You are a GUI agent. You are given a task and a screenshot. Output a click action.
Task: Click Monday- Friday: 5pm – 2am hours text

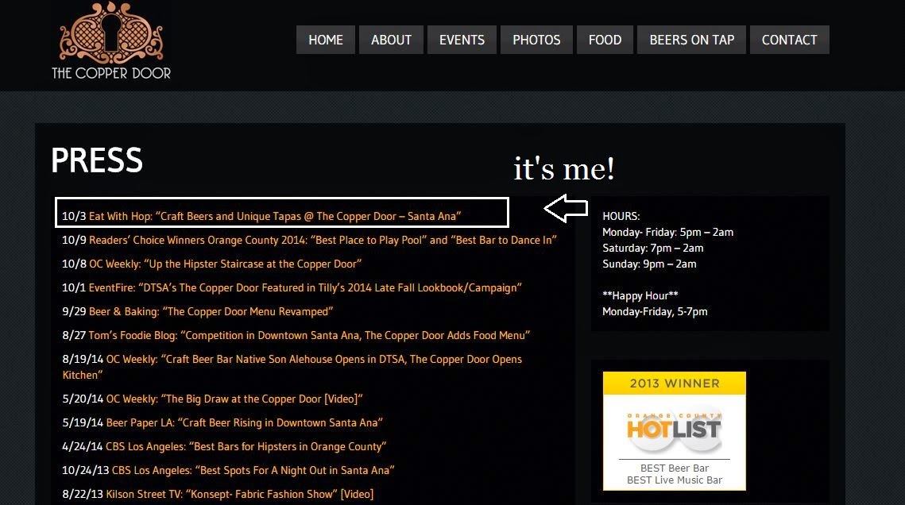click(667, 233)
